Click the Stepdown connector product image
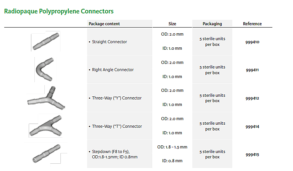293x171 pixels. (x=46, y=154)
